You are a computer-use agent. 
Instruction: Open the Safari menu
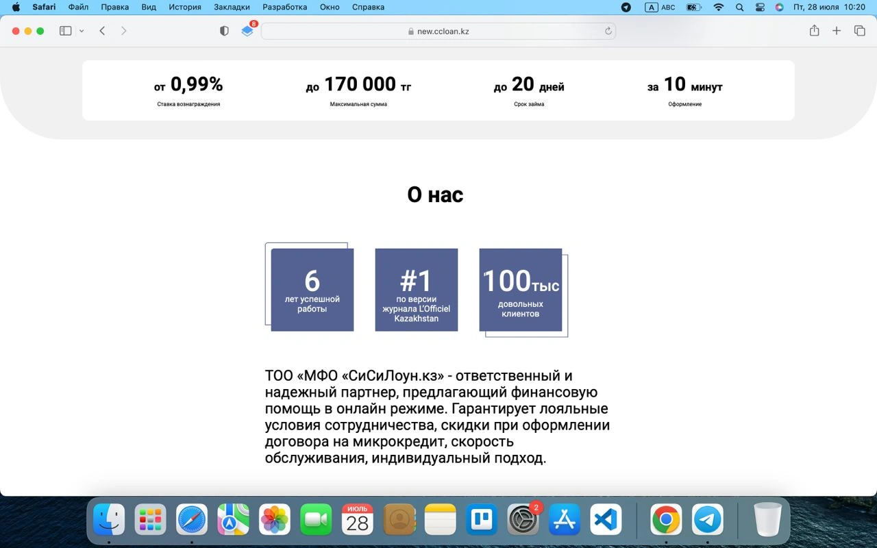pos(44,7)
